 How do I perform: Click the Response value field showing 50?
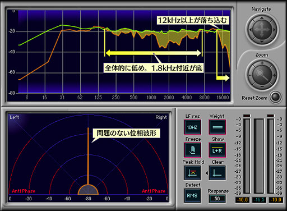217,199
